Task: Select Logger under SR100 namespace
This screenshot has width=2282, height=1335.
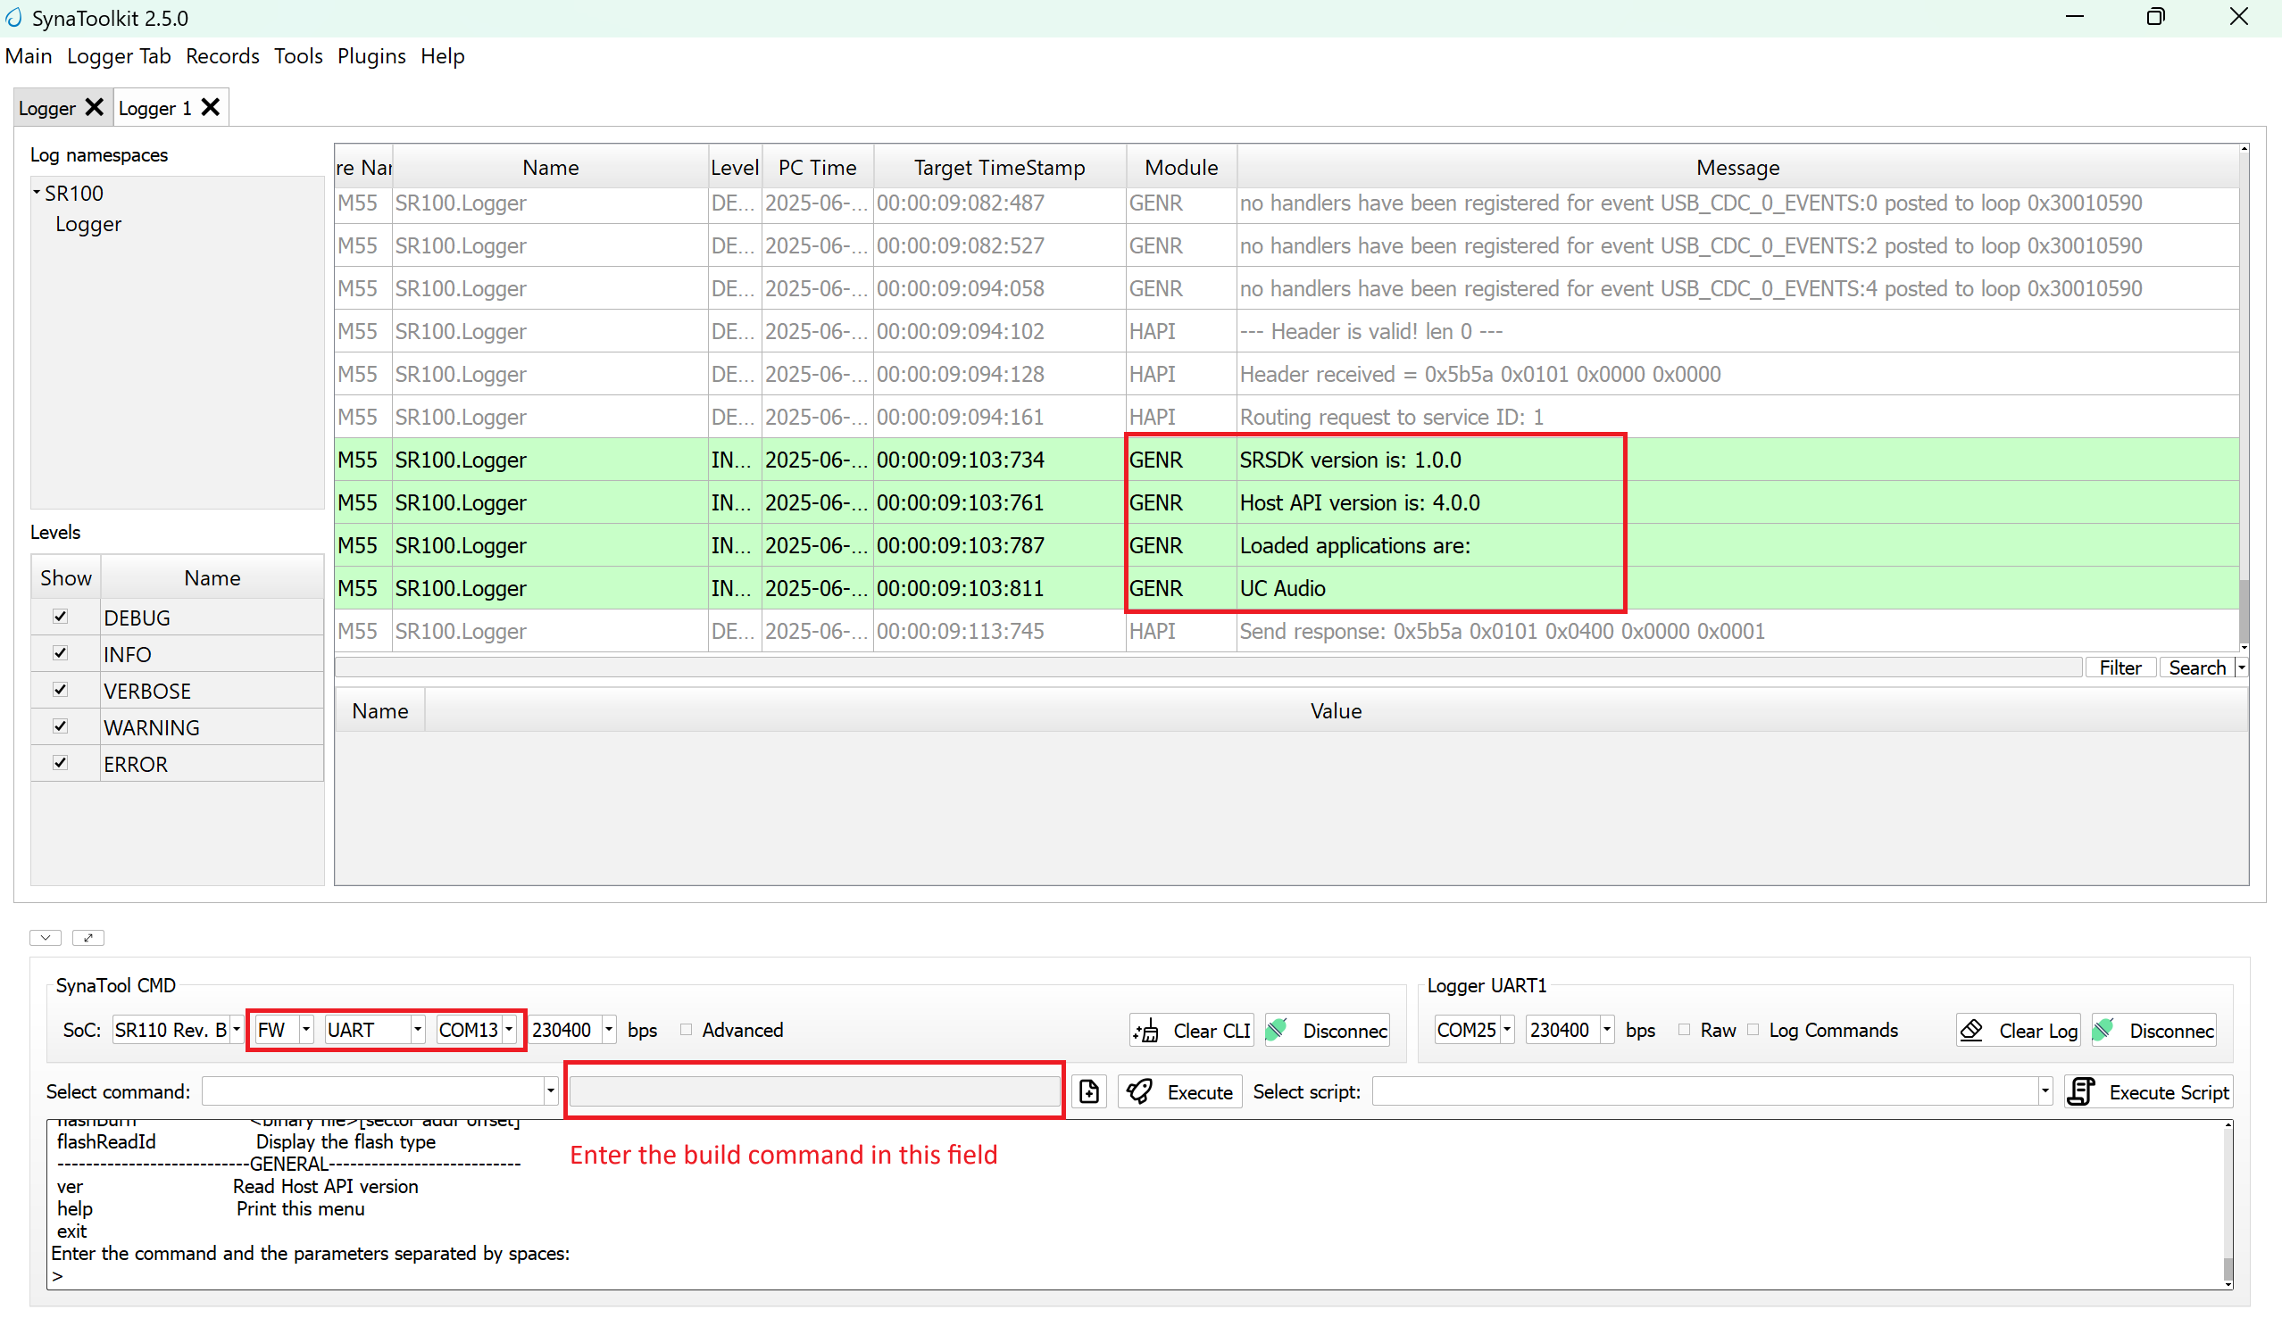Action: click(x=87, y=224)
